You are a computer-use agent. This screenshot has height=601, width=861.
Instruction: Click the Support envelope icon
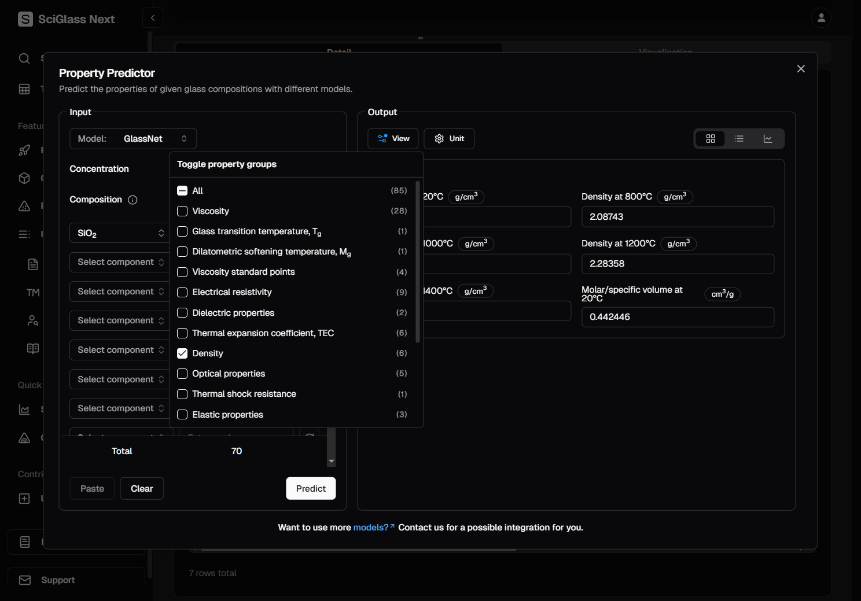(25, 580)
